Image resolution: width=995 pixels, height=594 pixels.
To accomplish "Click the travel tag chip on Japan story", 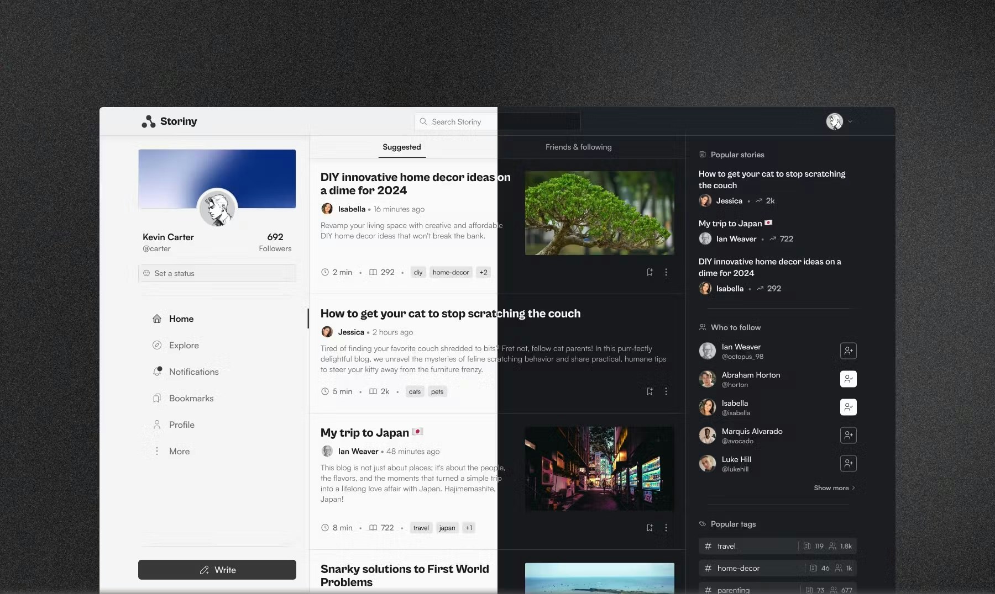I will pos(421,528).
